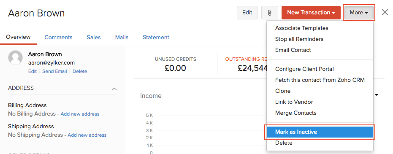Click the Edit button in header
393x154 pixels.
pyautogui.click(x=247, y=13)
